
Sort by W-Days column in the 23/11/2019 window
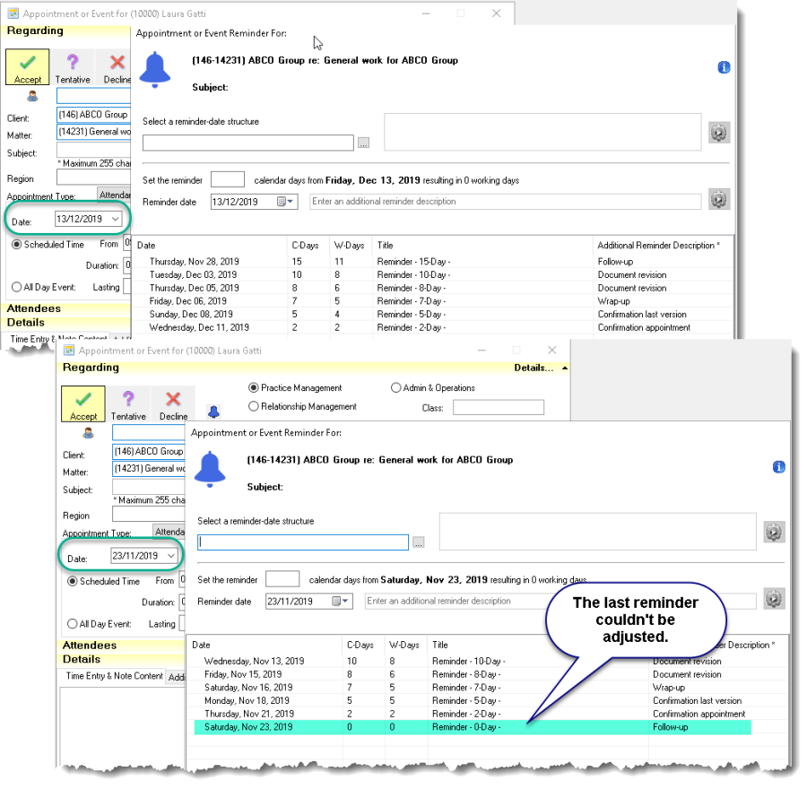tap(406, 645)
